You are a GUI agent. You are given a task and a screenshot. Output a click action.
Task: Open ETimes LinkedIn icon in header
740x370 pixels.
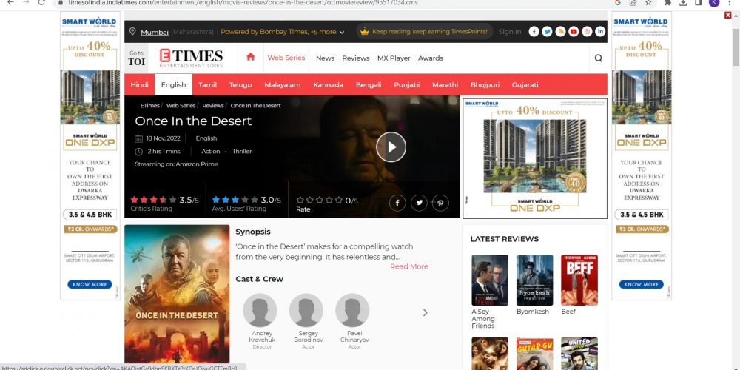(x=600, y=32)
